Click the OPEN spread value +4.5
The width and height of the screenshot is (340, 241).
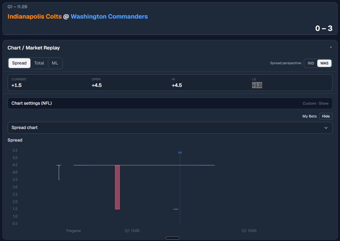[97, 85]
